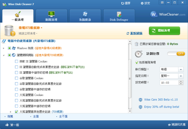Click 0 Bytes saved space value
188x129 pixels.
click(x=173, y=44)
